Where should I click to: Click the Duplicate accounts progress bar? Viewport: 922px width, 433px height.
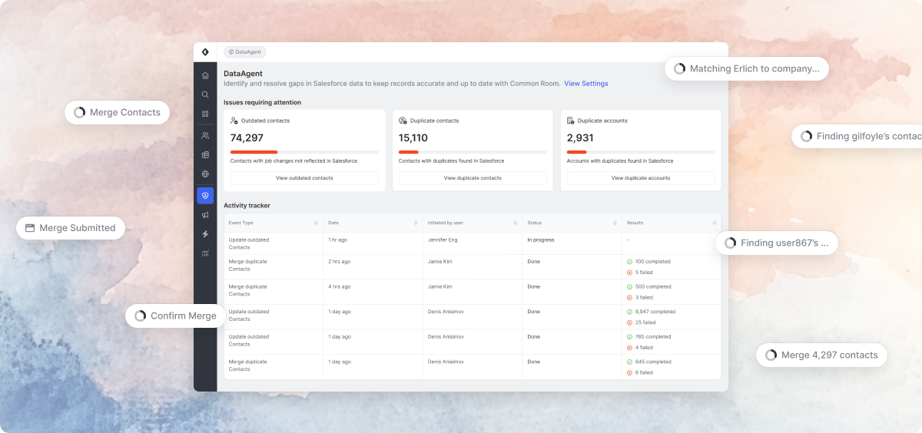[x=641, y=152]
